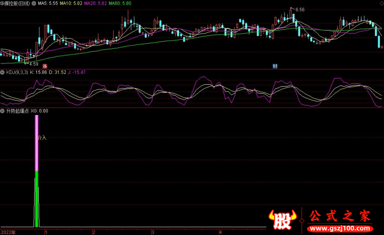Select the 4.59 low price marker
The image size is (384, 235).
(33, 64)
